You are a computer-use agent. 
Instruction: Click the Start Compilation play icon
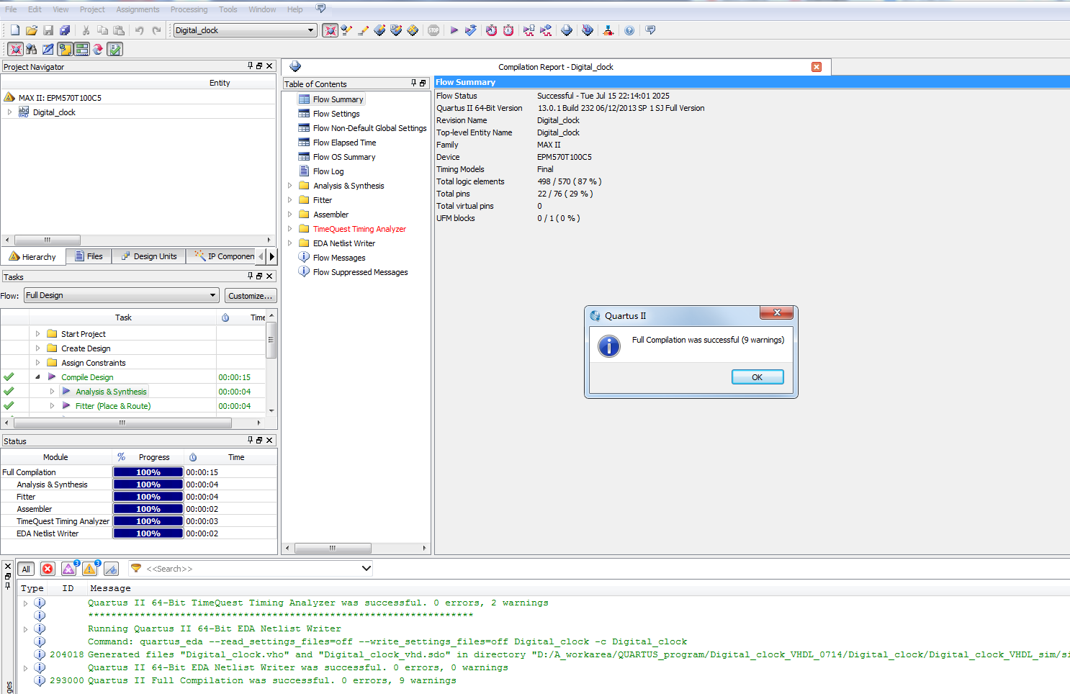pyautogui.click(x=454, y=30)
